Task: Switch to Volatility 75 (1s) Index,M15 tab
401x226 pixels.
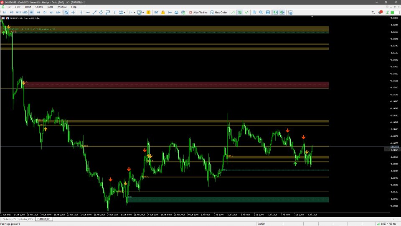Action: (18, 219)
